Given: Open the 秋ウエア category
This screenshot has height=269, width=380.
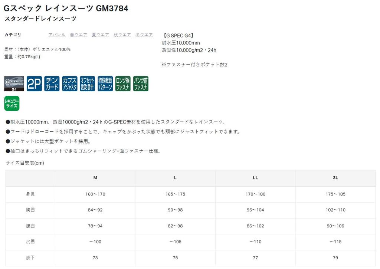Looking at the screenshot, I should click(122, 35).
